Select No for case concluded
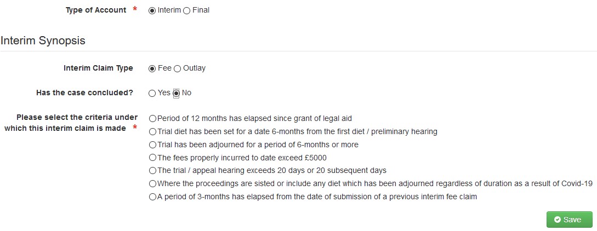Image resolution: width=597 pixels, height=231 pixels. click(177, 93)
